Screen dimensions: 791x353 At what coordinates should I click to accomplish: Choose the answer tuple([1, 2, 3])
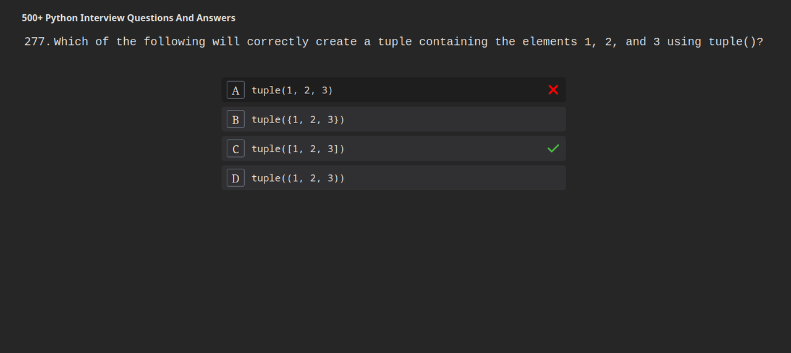[298, 149]
